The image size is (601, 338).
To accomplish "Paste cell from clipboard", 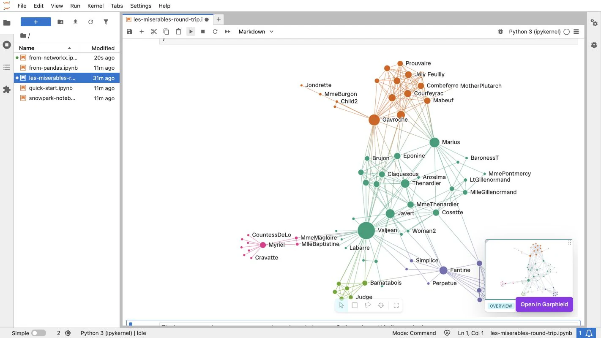I will (x=178, y=32).
